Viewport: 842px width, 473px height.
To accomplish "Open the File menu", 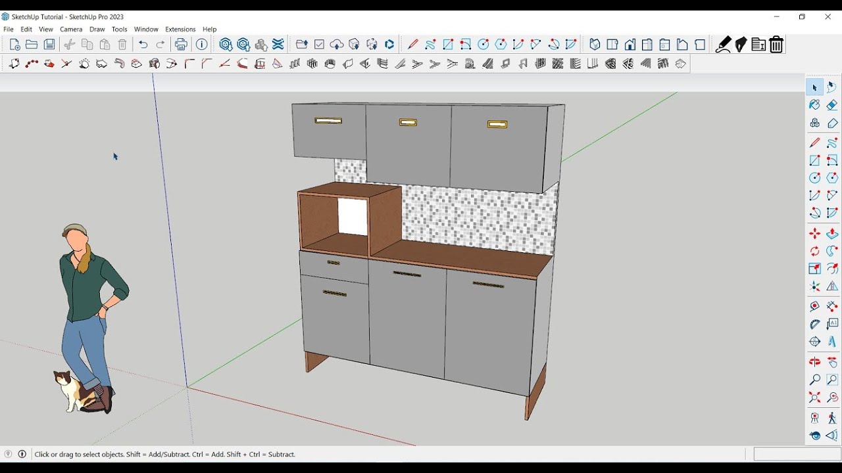I will coord(9,29).
